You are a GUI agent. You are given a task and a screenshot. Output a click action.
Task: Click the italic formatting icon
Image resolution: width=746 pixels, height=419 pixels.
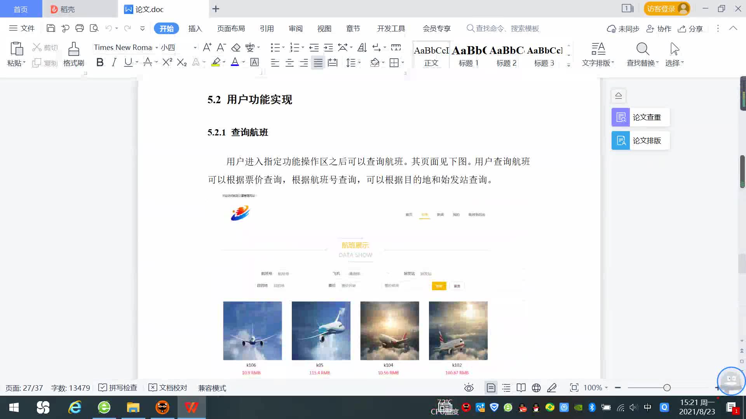pos(114,62)
